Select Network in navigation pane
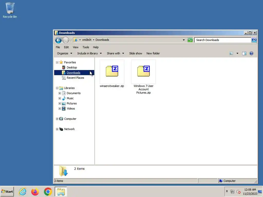Viewport: 263px width, 197px height. 69,129
